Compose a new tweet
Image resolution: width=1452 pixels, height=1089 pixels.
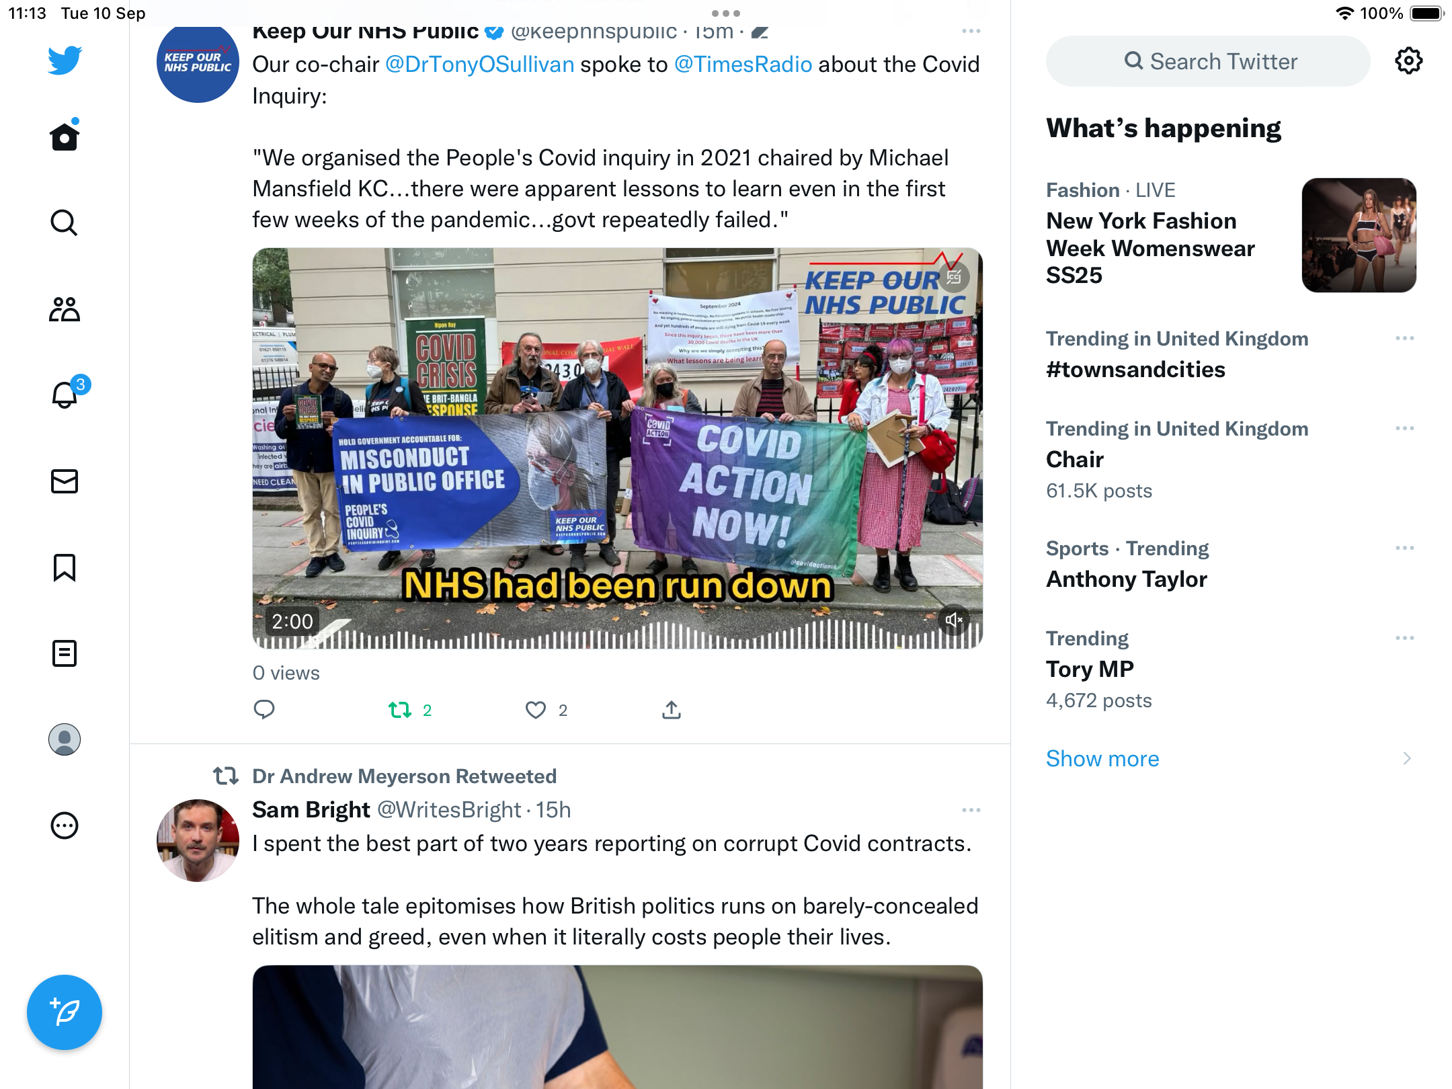(65, 1012)
